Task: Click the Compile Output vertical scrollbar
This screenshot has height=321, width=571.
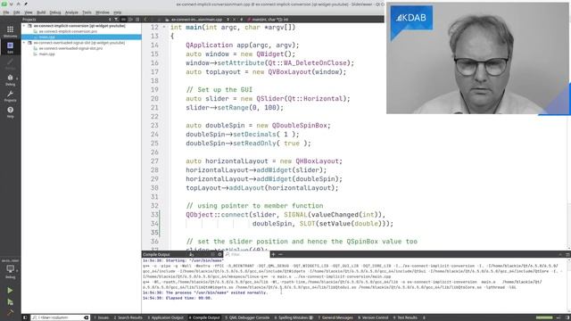Action: point(568,285)
